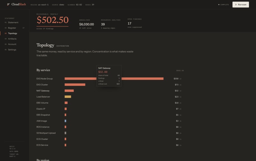This screenshot has width=256, height=161.
Task: Select the Load Balancer label
Action: coord(43,97)
